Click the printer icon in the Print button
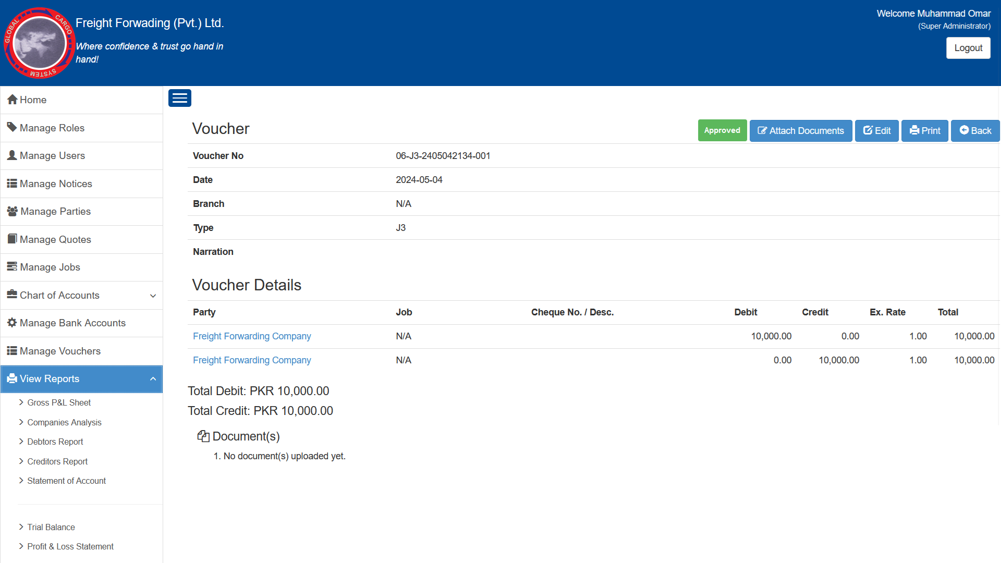Image resolution: width=1001 pixels, height=563 pixels. (914, 130)
